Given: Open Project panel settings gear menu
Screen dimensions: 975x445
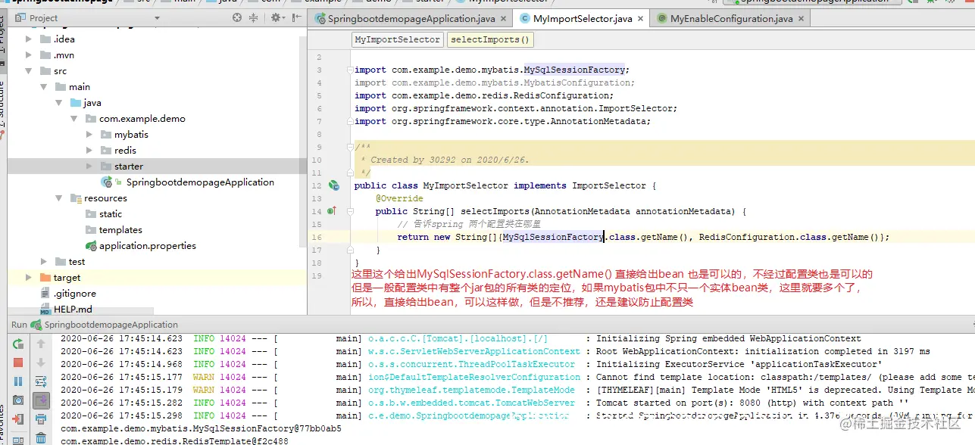Looking at the screenshot, I should point(278,17).
